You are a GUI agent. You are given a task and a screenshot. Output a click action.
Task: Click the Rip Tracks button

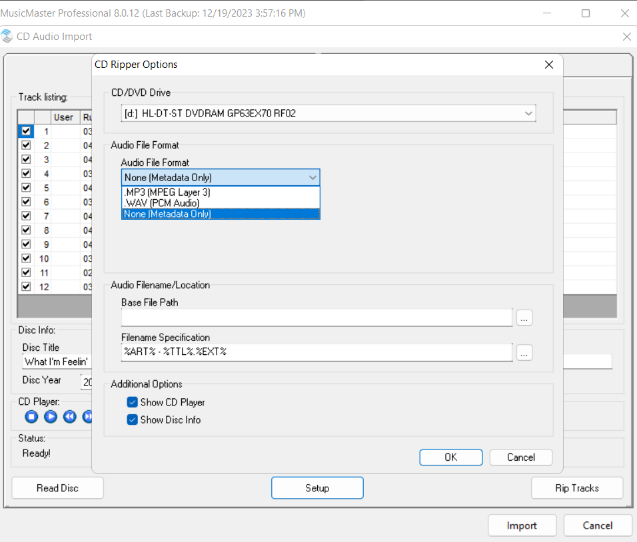(x=576, y=488)
